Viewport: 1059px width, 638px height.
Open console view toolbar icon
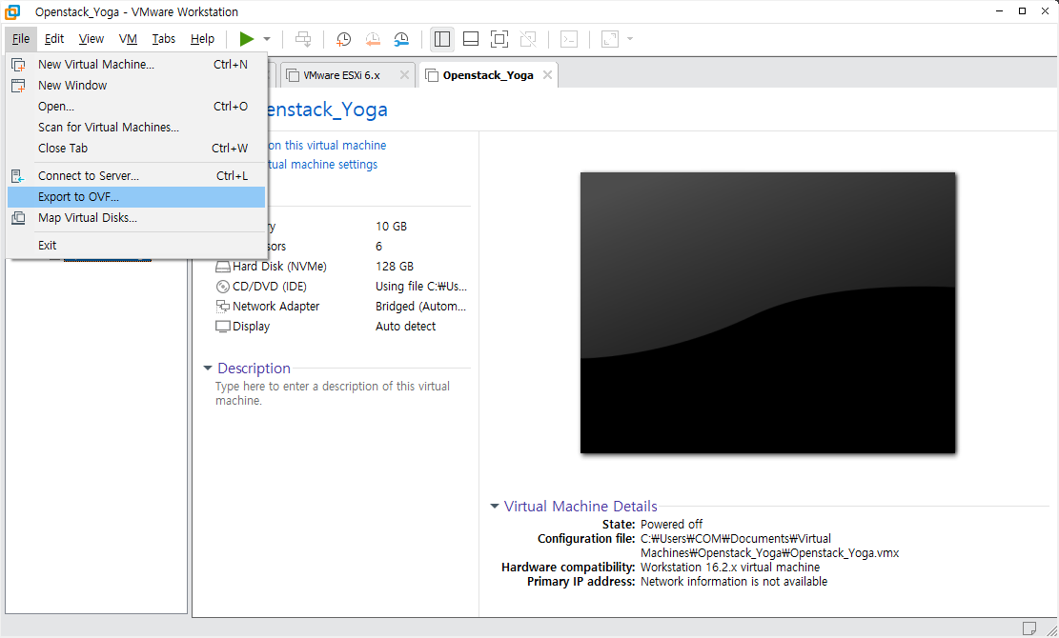(569, 39)
